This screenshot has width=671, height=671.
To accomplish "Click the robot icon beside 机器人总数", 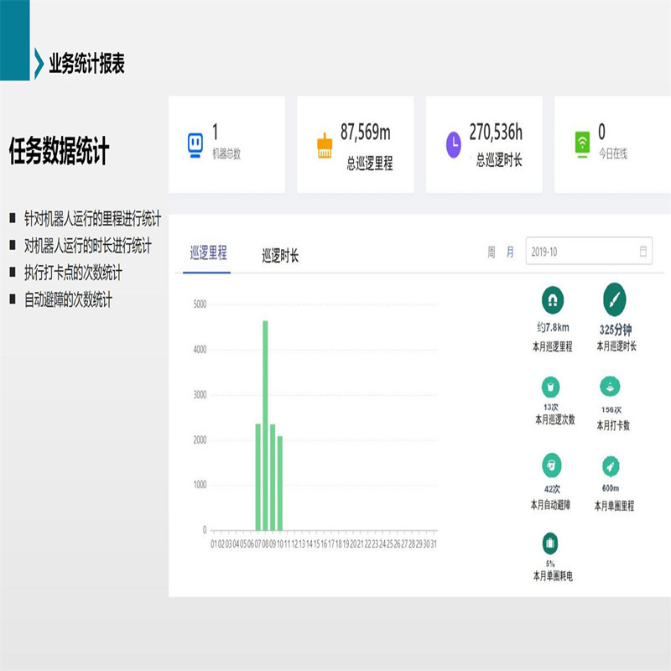I will tap(194, 143).
